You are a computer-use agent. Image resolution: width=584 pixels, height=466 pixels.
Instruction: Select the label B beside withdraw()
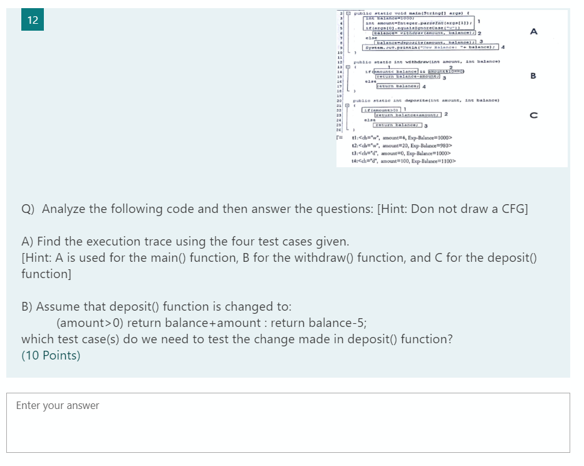(533, 76)
